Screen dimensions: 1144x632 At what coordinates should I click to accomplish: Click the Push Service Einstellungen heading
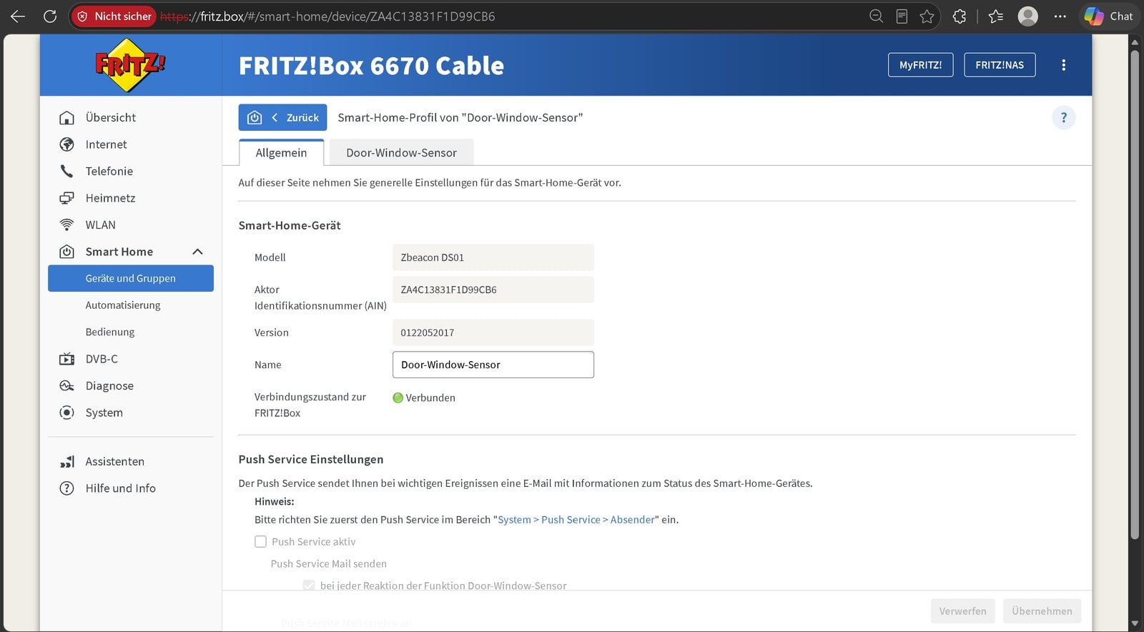tap(311, 459)
